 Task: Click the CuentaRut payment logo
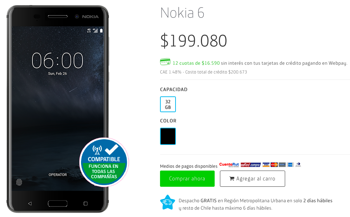click(229, 165)
